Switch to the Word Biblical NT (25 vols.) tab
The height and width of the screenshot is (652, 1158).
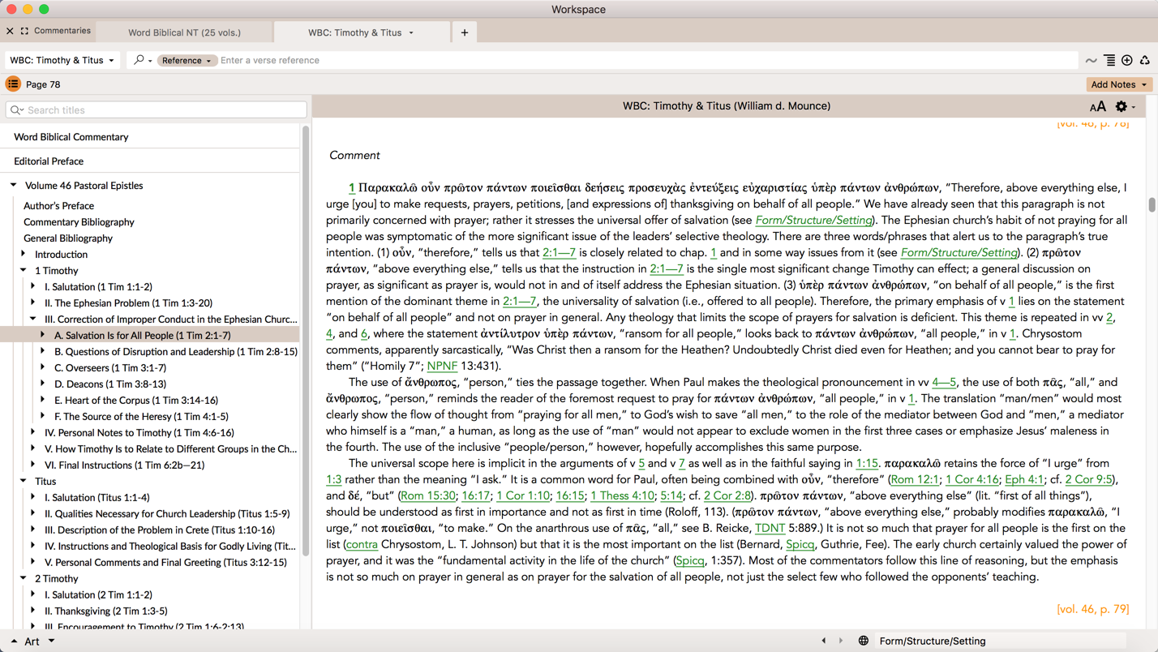(x=184, y=32)
